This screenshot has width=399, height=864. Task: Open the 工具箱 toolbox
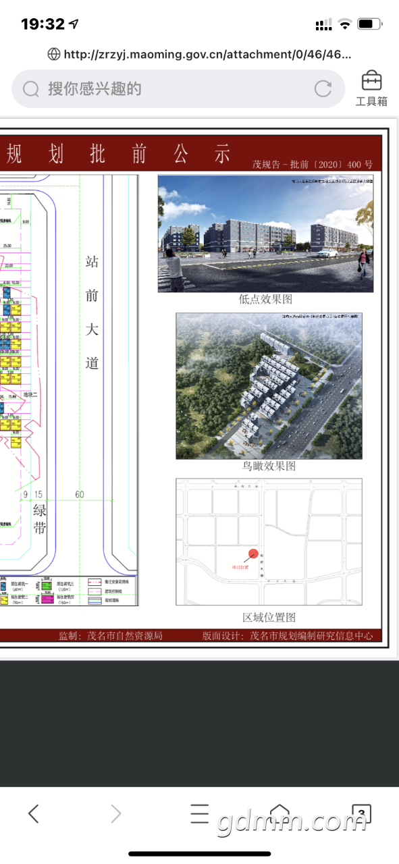pyautogui.click(x=371, y=88)
